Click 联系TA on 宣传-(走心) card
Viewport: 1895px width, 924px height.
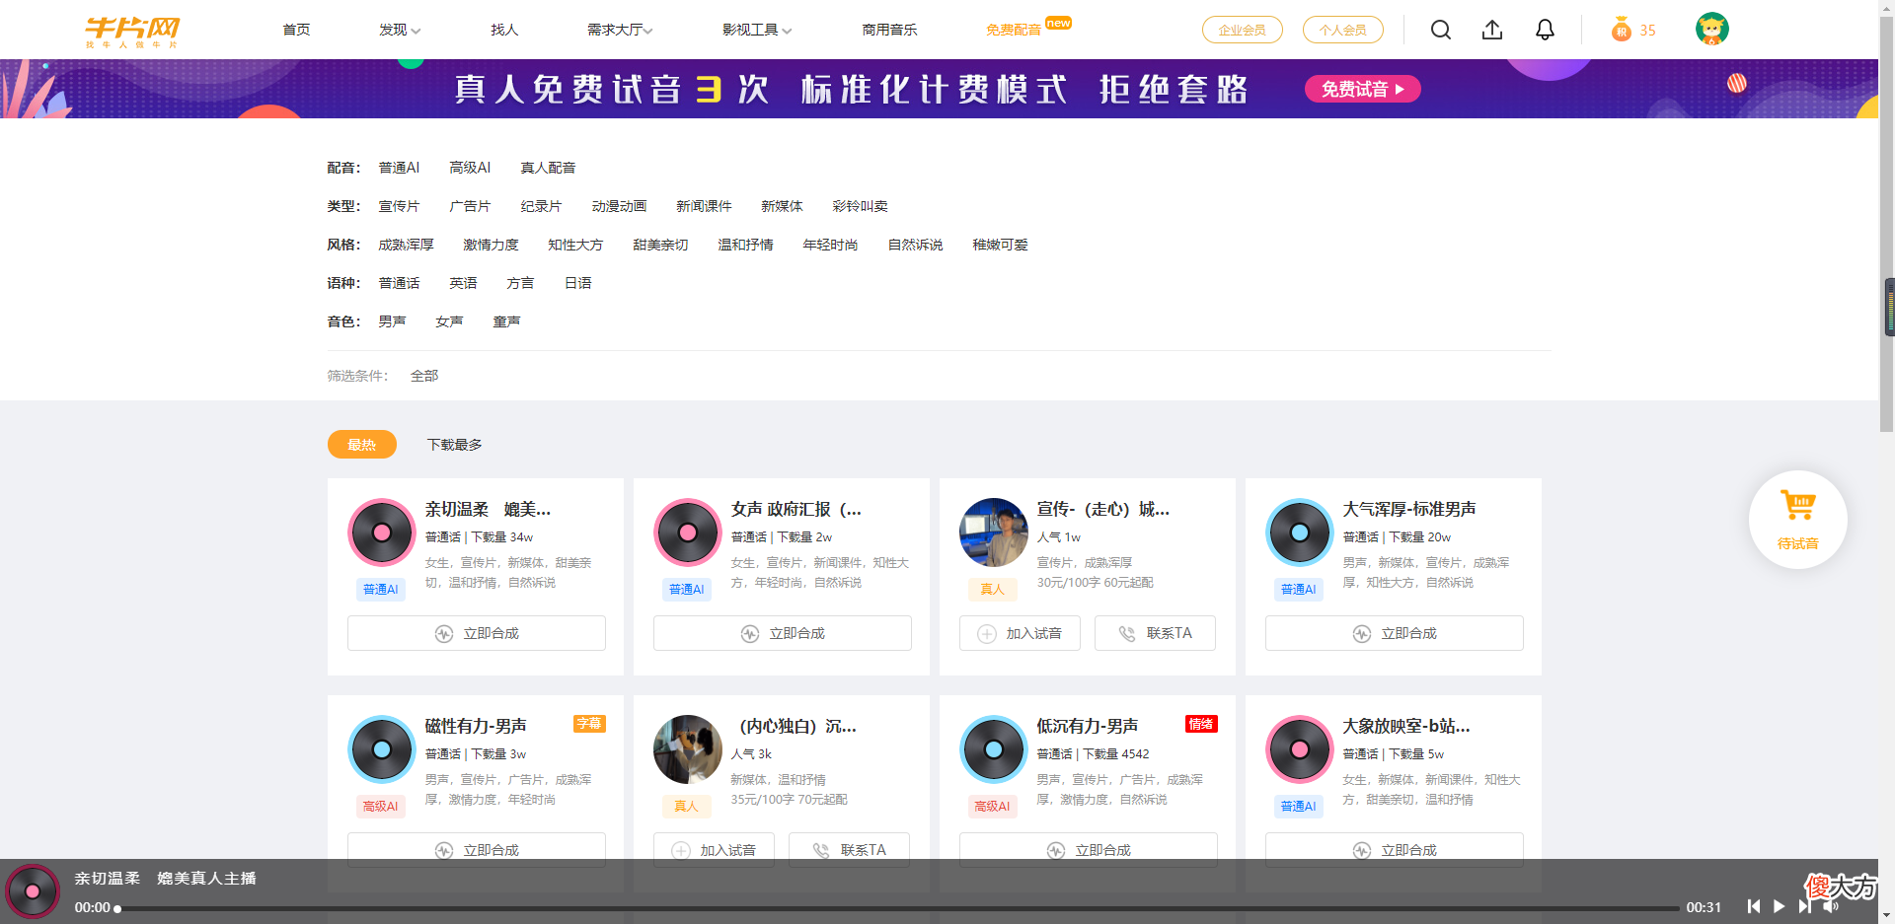point(1155,633)
